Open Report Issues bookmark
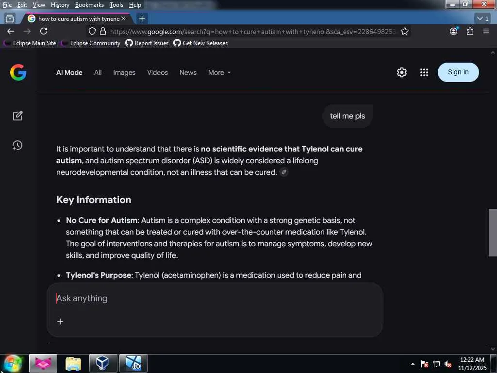The width and height of the screenshot is (497, 373). click(x=147, y=43)
